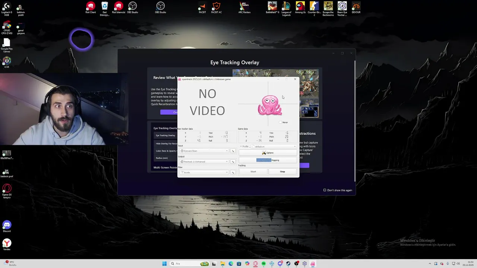477x268 pixels.
Task: Expand the Output dropdown showing freetrack 2.0 Enhanced
Action: (x=204, y=162)
